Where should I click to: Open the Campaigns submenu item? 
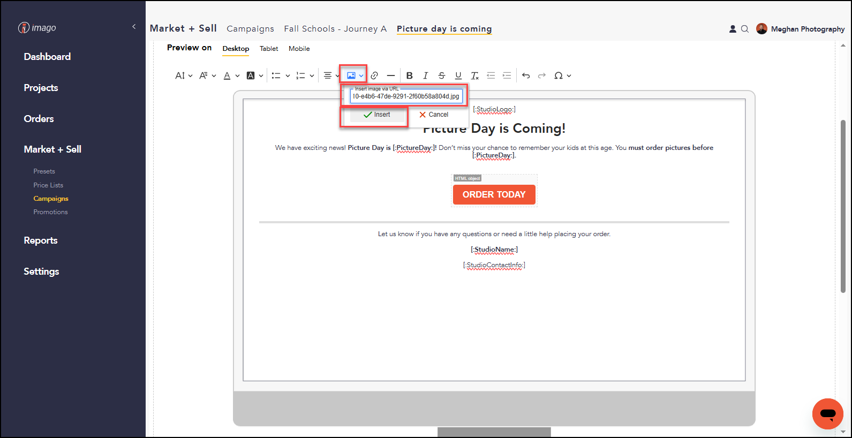(x=51, y=199)
